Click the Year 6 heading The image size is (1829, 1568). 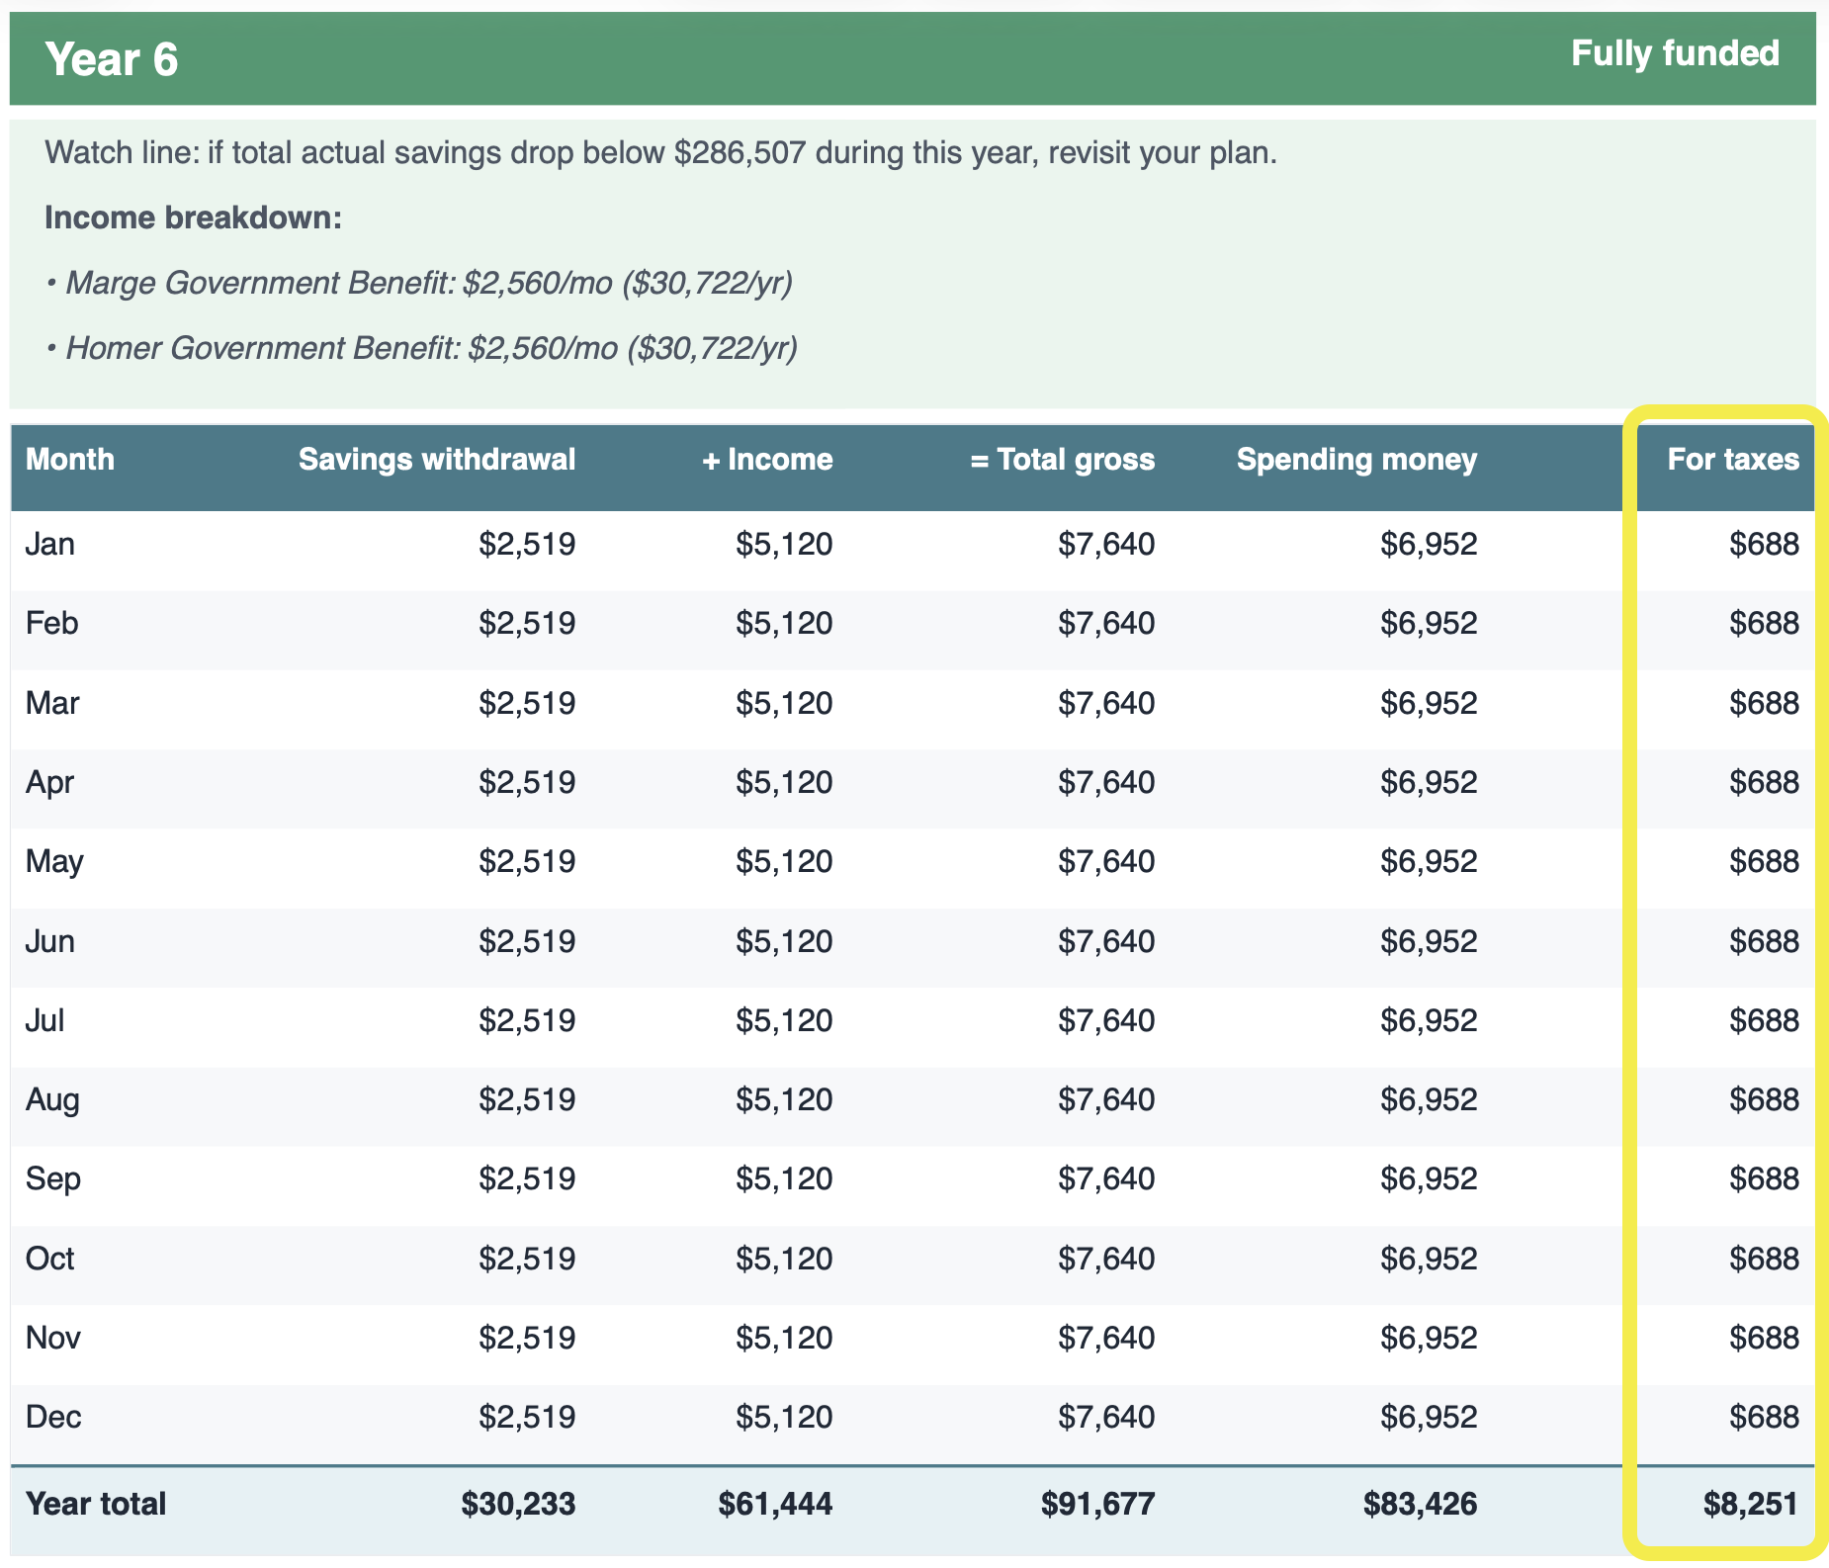tap(112, 59)
